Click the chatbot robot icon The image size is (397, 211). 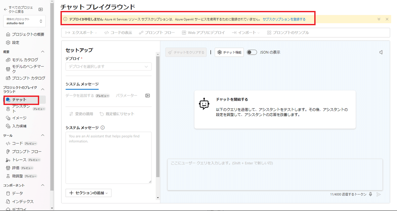click(204, 104)
